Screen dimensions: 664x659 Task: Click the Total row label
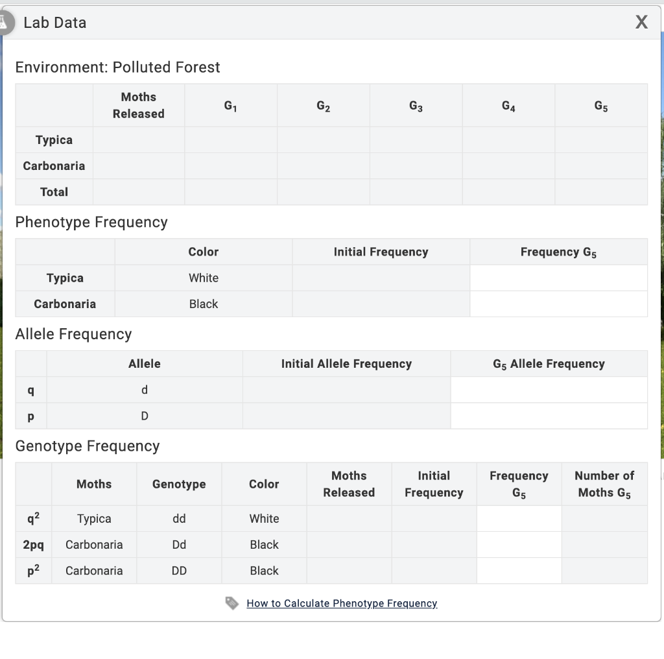click(x=54, y=192)
